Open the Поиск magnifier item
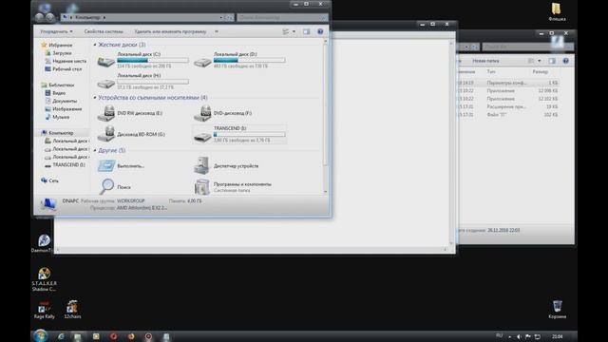This screenshot has height=342, width=608. pyautogui.click(x=106, y=186)
